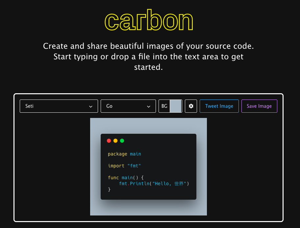The width and height of the screenshot is (300, 228).
Task: Click the gray background color swatch
Action: point(176,106)
